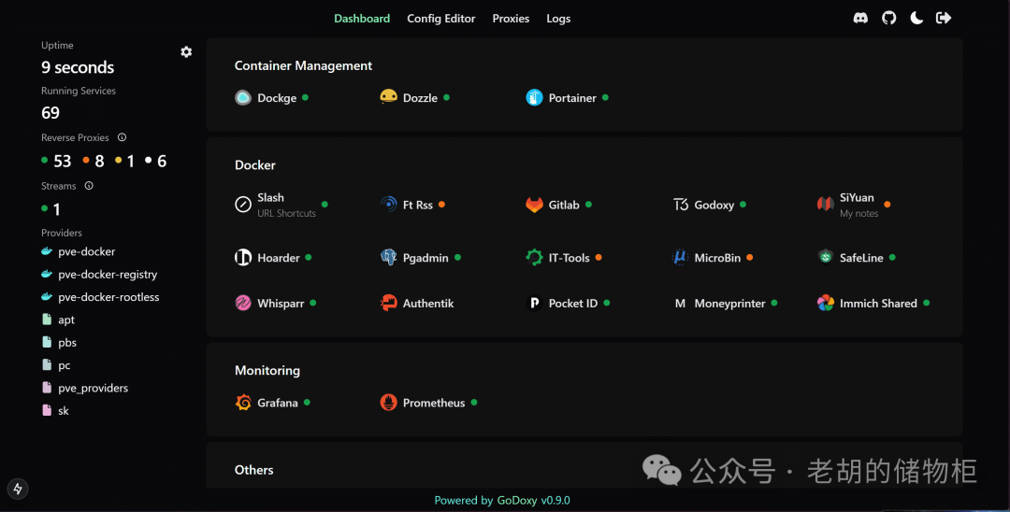1010x512 pixels.
Task: Click the lightning bolt button bottom-left
Action: tap(18, 489)
